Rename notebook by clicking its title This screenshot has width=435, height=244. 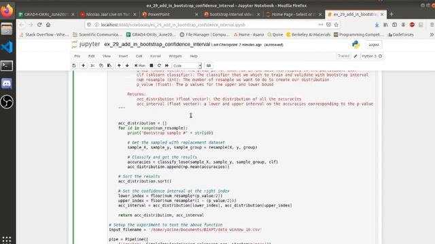[157, 44]
